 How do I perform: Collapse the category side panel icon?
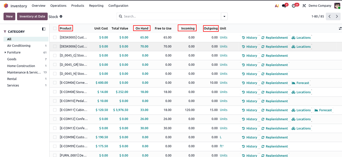[x=44, y=29]
